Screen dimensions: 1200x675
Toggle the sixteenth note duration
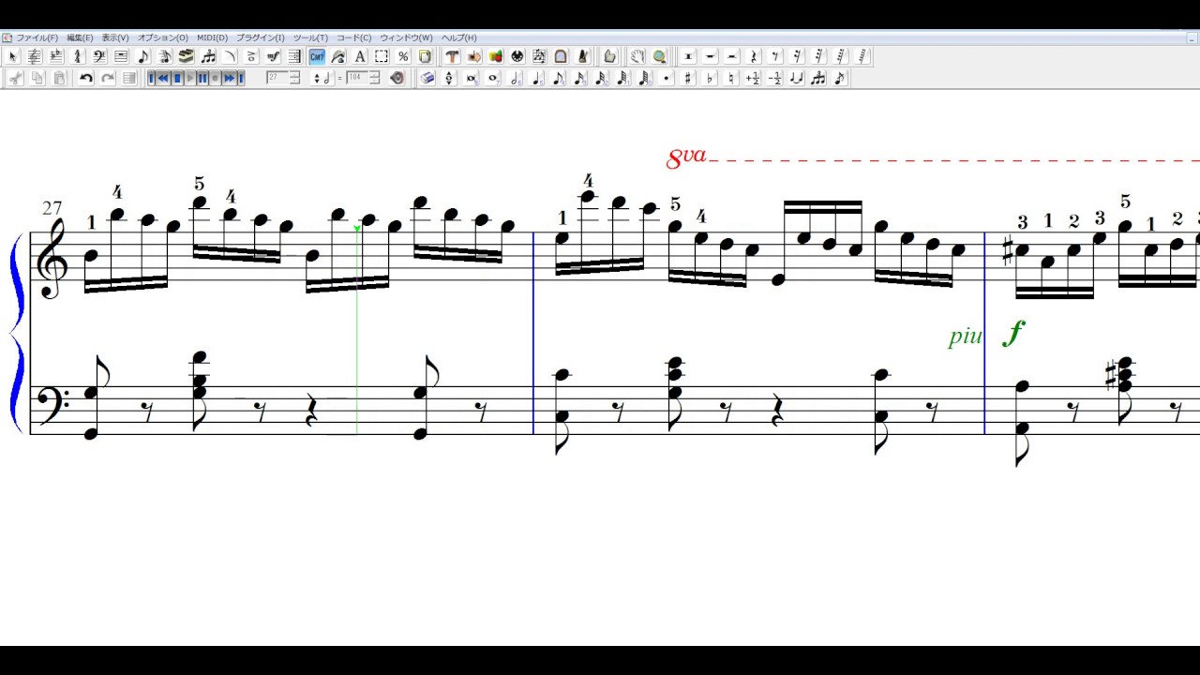click(579, 78)
